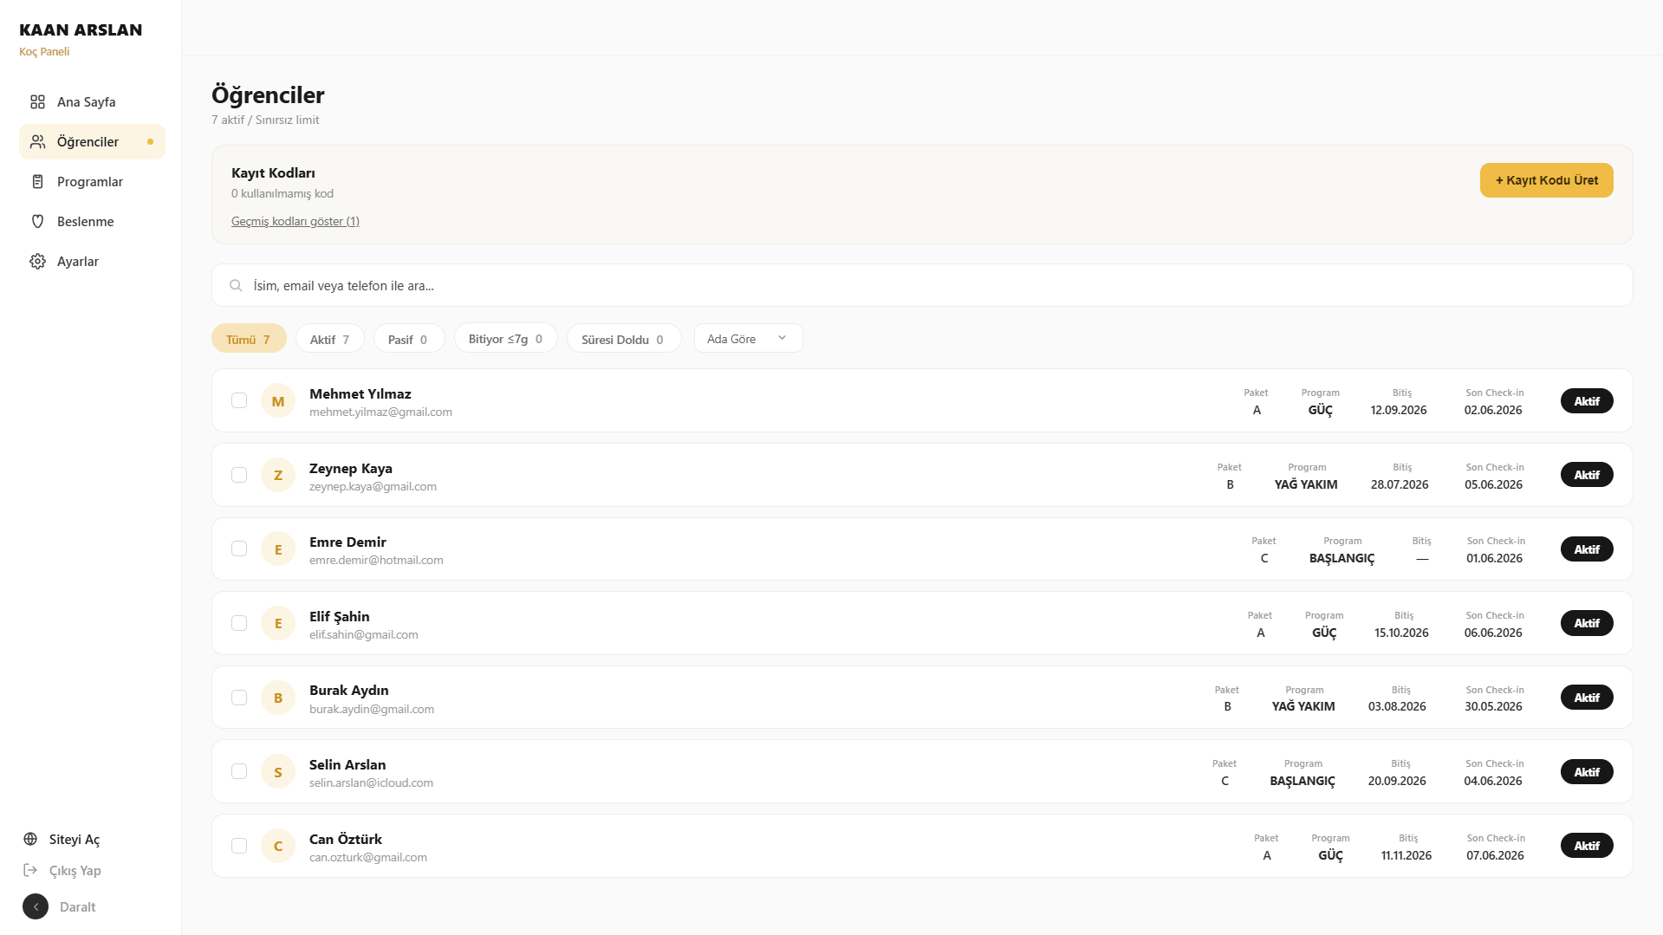Image resolution: width=1663 pixels, height=935 pixels.
Task: Click Mehmet Yılmaz's M avatar
Action: 278,401
